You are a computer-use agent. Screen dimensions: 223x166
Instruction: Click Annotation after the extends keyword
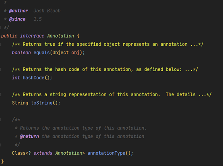[69, 153]
